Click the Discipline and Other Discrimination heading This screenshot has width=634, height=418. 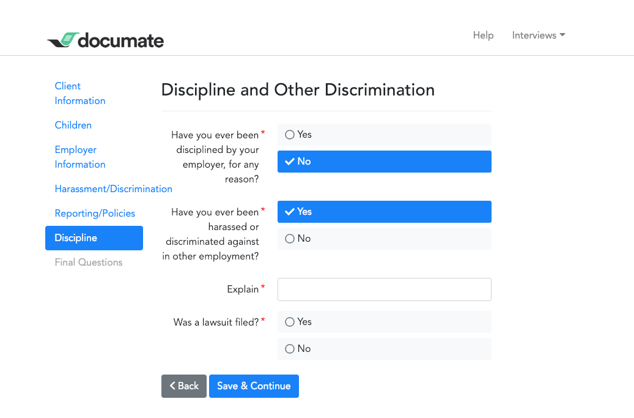point(298,90)
